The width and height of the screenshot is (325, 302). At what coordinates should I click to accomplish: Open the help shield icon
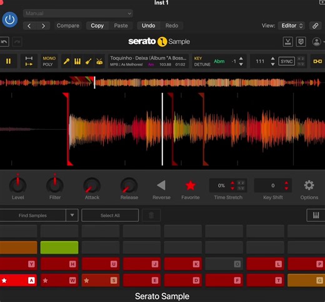(301, 42)
